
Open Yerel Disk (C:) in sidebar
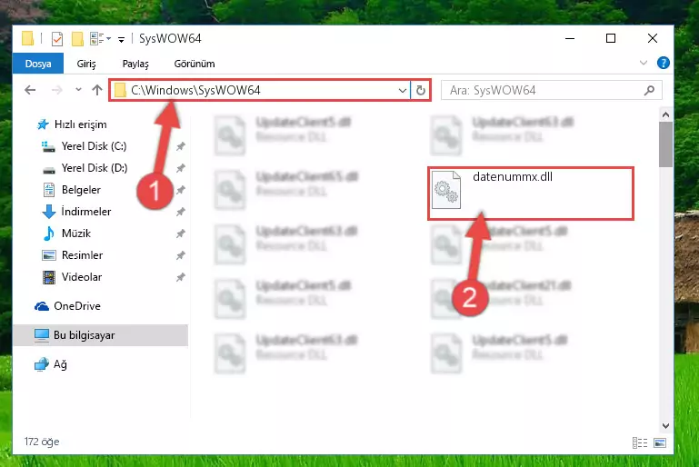click(x=94, y=146)
